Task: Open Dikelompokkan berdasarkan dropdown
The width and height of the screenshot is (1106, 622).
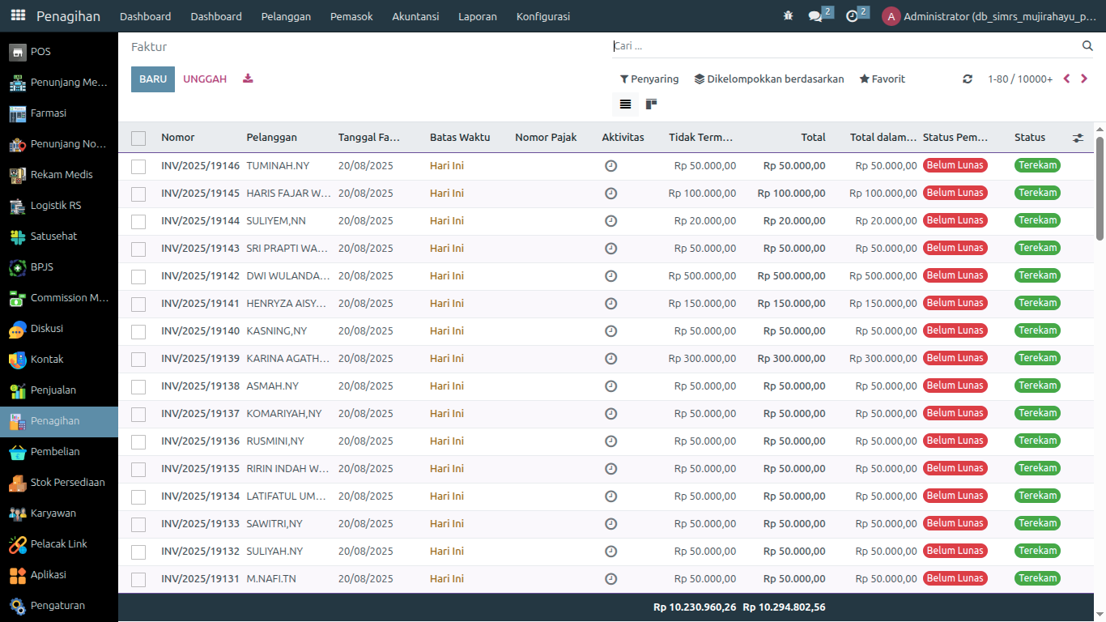Action: pyautogui.click(x=769, y=79)
